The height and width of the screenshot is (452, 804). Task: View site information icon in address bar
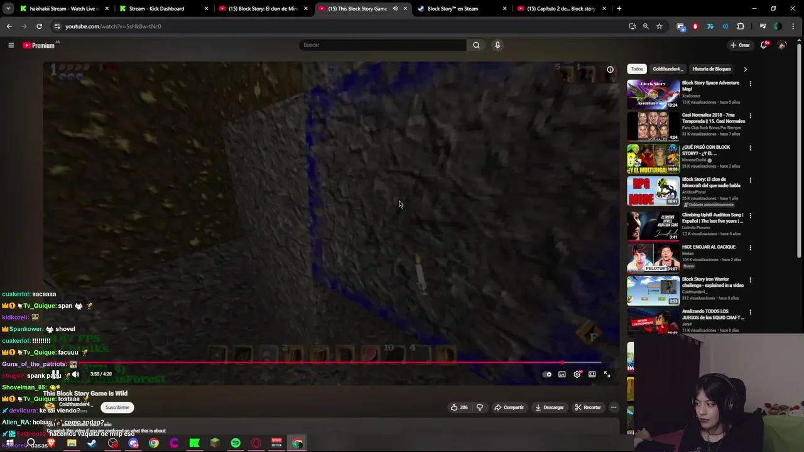(x=57, y=26)
